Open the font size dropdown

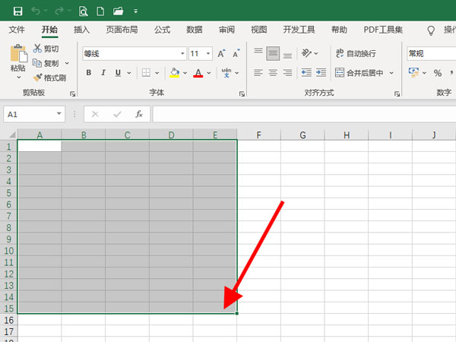click(208, 54)
